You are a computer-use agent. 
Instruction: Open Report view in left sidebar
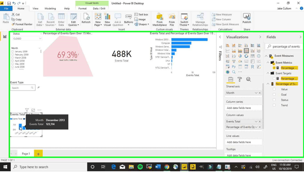click(x=4, y=37)
